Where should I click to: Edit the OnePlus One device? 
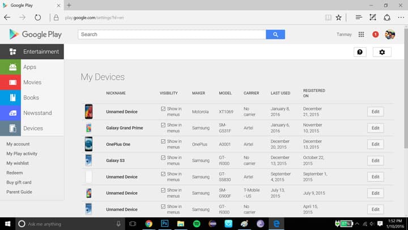pos(375,144)
